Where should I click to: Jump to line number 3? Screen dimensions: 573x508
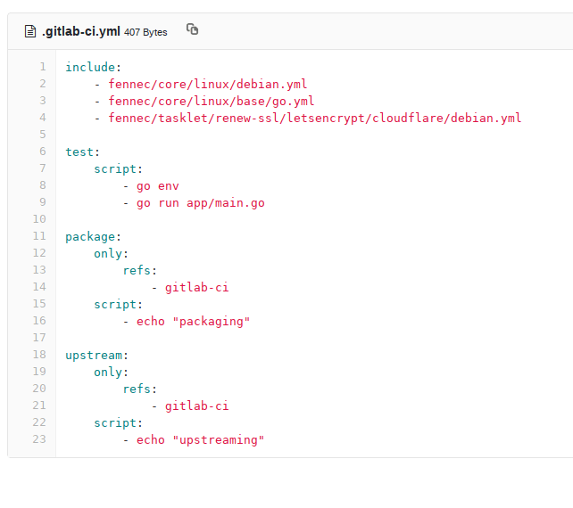[x=43, y=101]
